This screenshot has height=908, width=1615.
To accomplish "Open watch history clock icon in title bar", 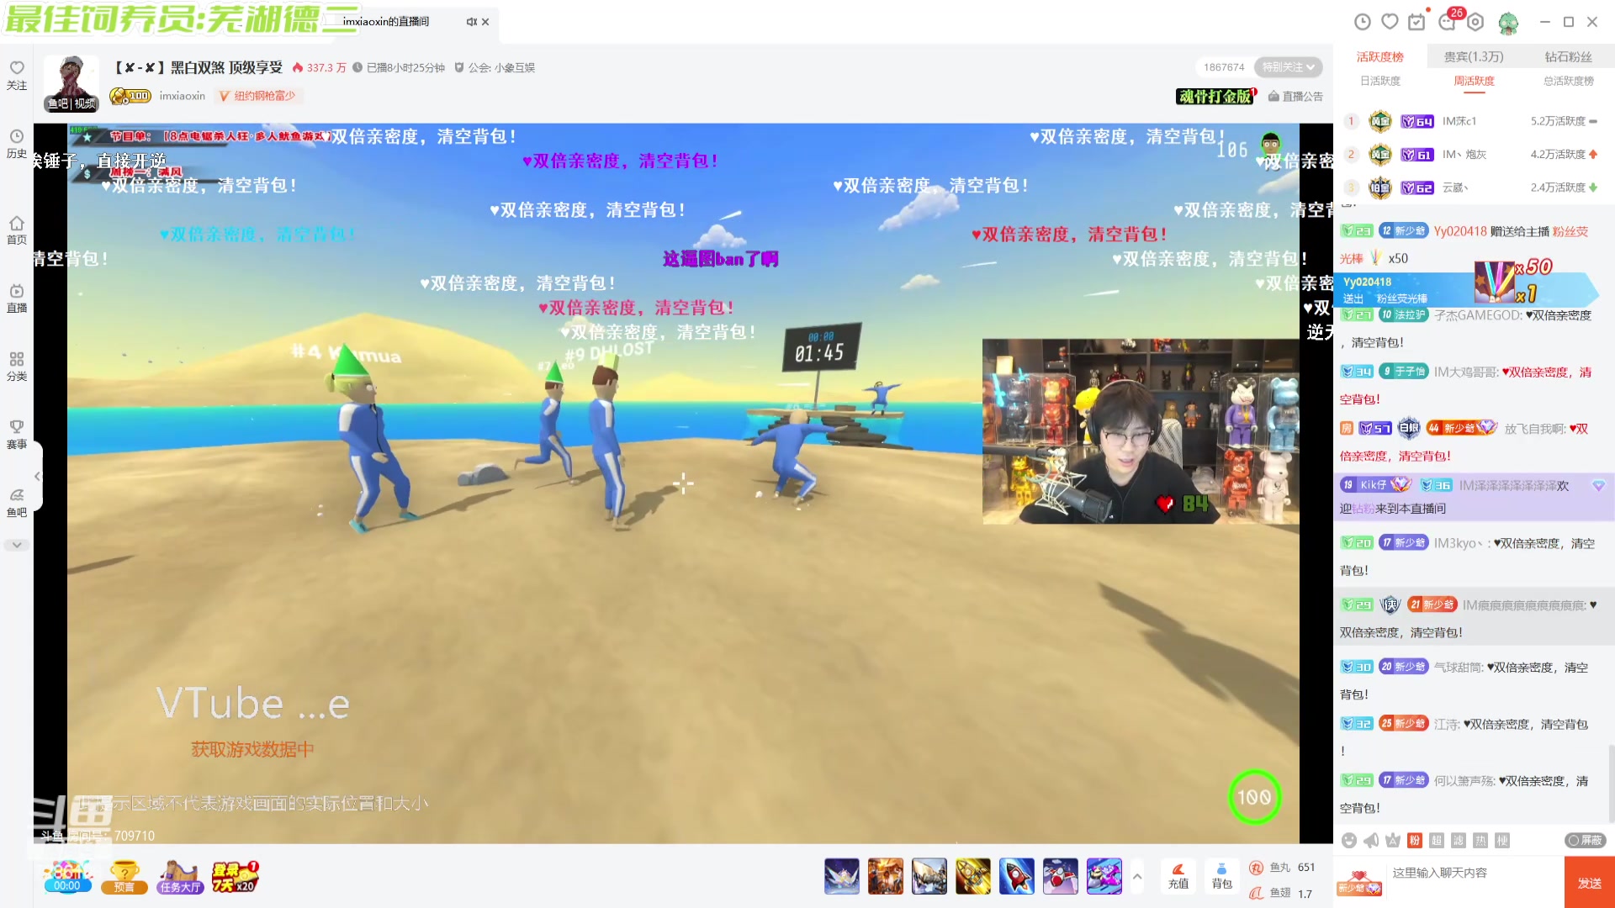I will pyautogui.click(x=1363, y=22).
